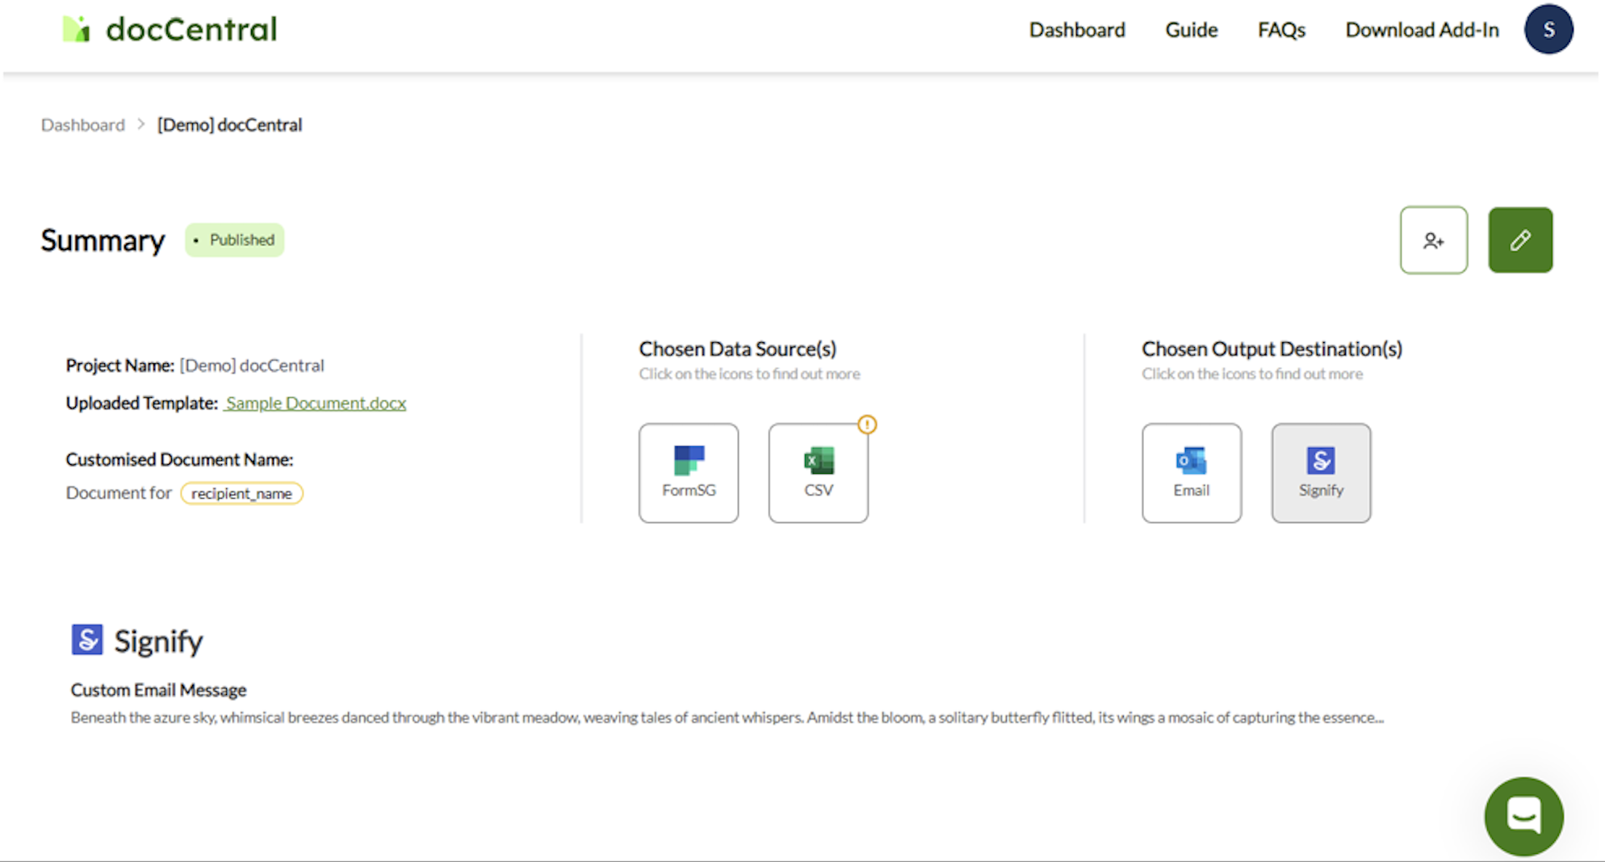Click the Signify logo in section heading
1605x862 pixels.
pyautogui.click(x=87, y=640)
